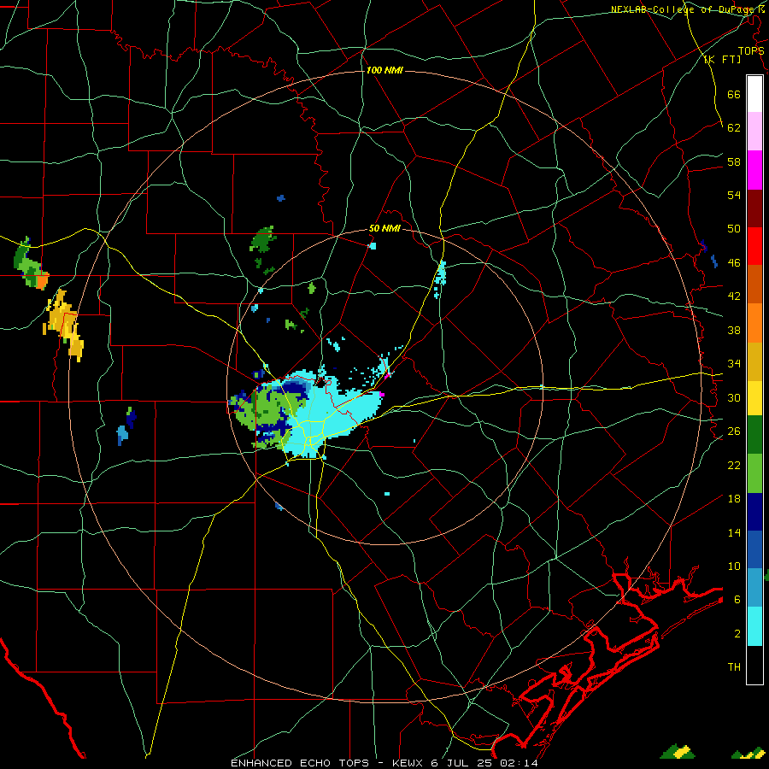Click the ENHANCED ECHO TOPS title caption
Screen dimensions: 769x769
coord(300,763)
